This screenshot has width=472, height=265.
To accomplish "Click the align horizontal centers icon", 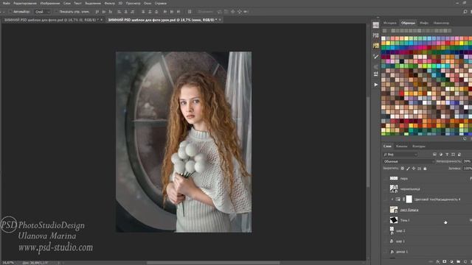I will (126, 12).
